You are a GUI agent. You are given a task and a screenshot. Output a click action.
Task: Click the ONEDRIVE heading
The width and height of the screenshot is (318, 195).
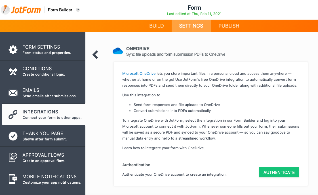click(138, 49)
